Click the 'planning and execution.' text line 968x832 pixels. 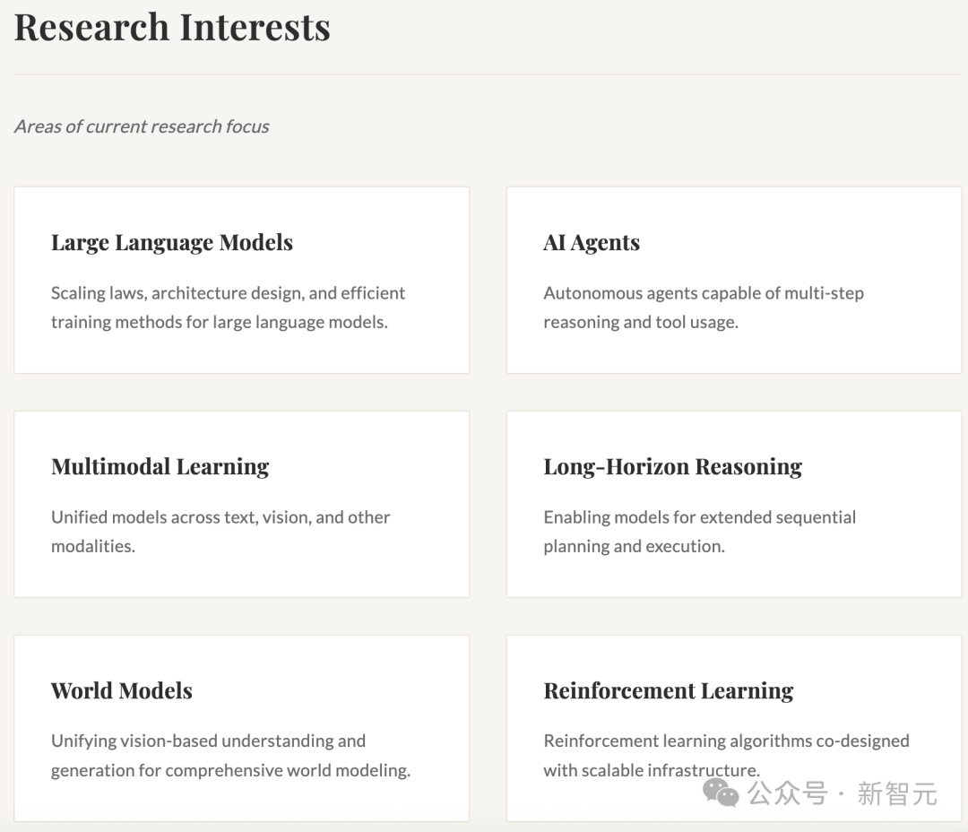point(634,546)
